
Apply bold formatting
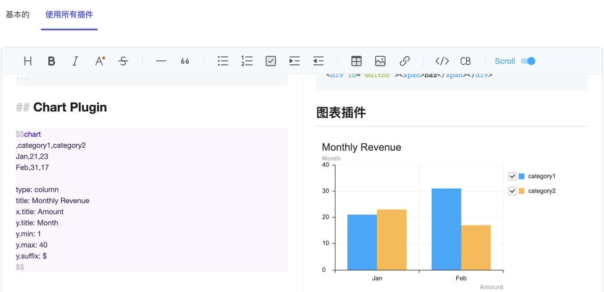click(x=51, y=61)
